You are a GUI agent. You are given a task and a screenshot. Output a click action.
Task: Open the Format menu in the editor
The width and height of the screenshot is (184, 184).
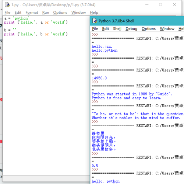[32, 13]
